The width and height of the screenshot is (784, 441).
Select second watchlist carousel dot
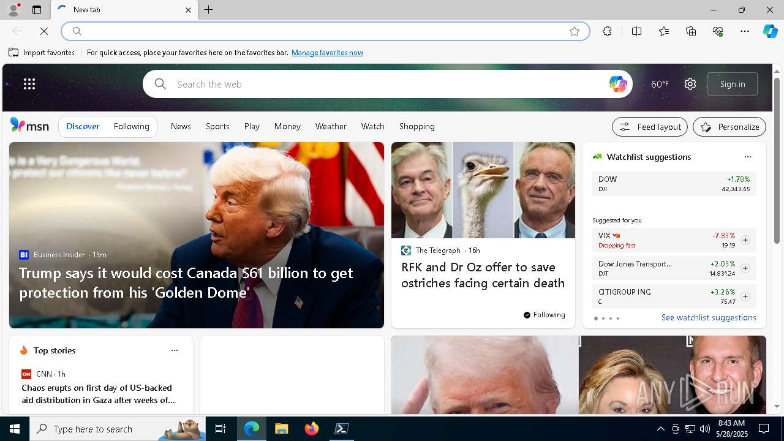tap(603, 318)
